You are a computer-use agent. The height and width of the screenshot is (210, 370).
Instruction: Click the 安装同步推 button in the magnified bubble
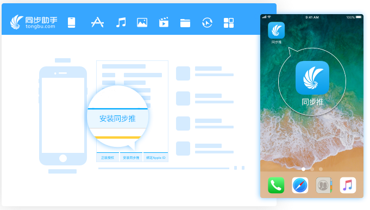pyautogui.click(x=117, y=119)
